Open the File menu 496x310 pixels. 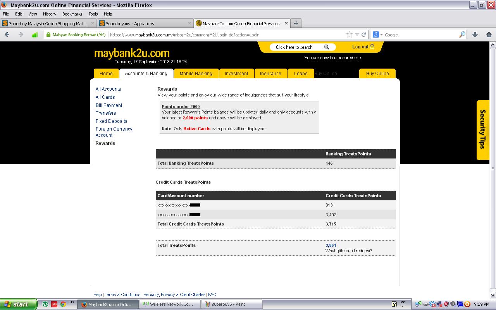click(6, 14)
